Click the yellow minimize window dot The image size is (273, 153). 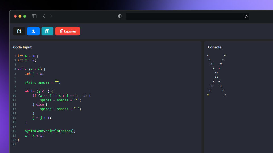20,16
